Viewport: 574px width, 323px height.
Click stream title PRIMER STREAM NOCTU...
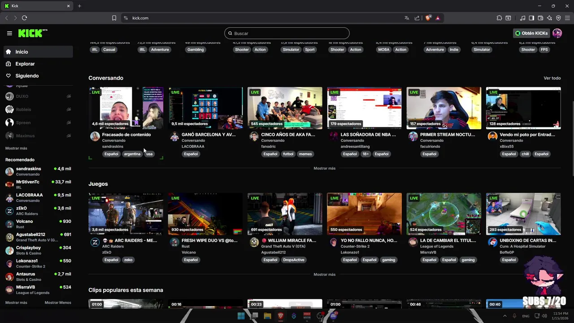[448, 135]
